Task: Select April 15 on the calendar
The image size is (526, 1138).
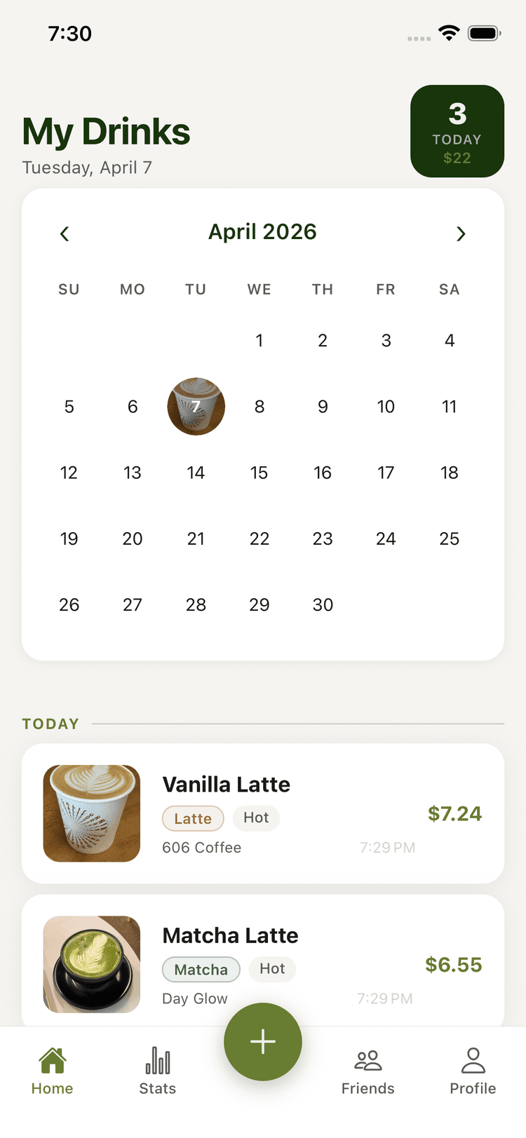Action: click(x=259, y=473)
